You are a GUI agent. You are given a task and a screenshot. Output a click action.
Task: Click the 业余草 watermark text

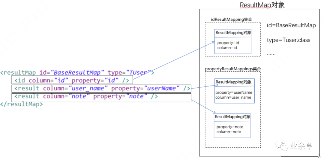click(x=302, y=146)
